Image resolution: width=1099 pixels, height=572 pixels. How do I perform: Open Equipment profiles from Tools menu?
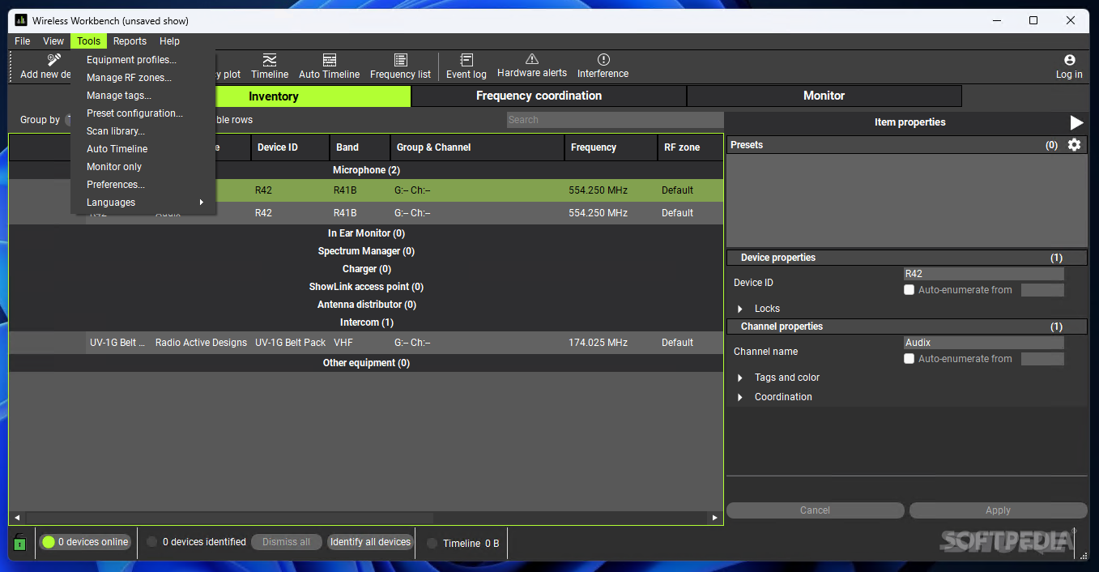pyautogui.click(x=143, y=60)
